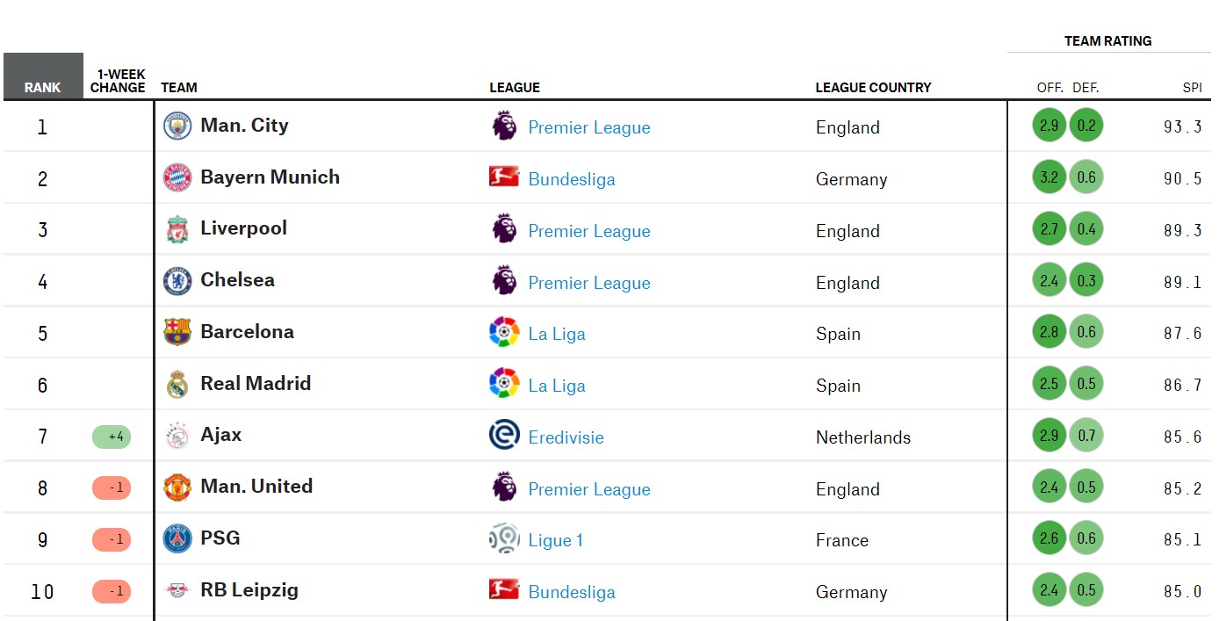Open RB Leipzig's Bundesliga link
The width and height of the screenshot is (1219, 621).
point(572,592)
